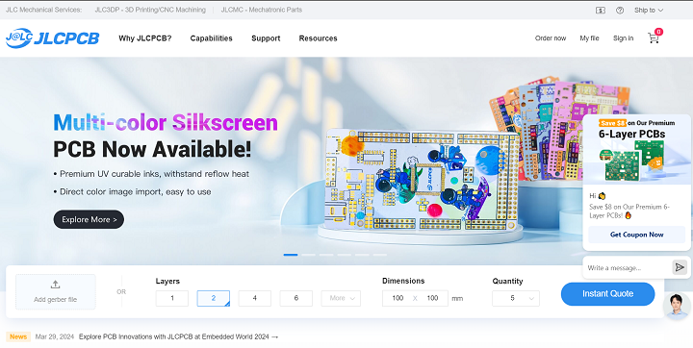693x348 pixels.
Task: Select 4 layers option
Action: click(254, 298)
